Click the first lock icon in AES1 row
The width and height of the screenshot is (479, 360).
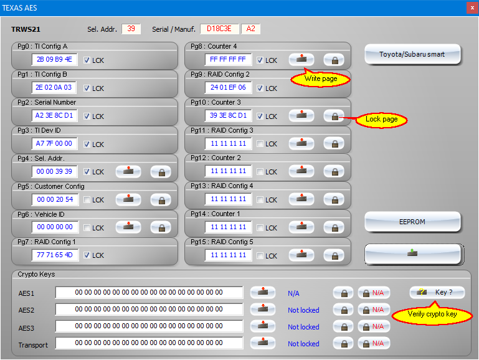343,293
